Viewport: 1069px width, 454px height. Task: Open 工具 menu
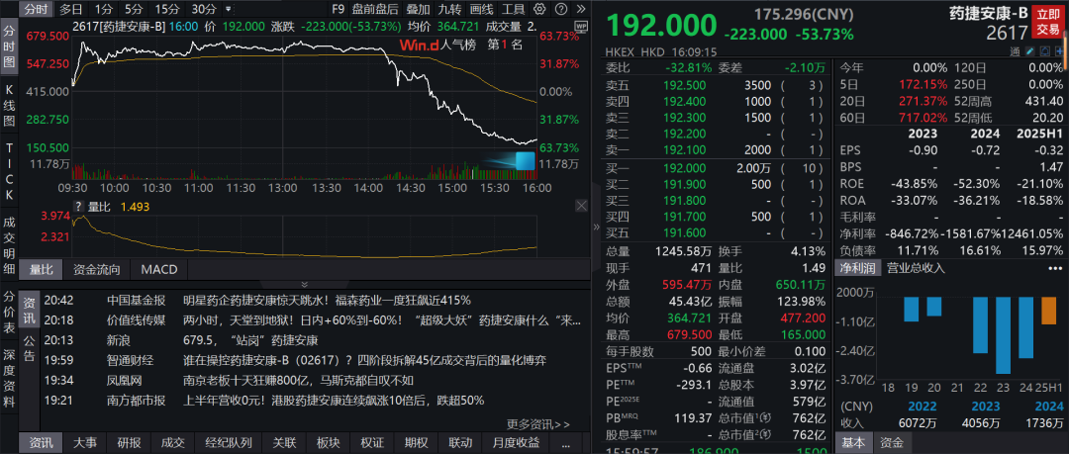(514, 10)
